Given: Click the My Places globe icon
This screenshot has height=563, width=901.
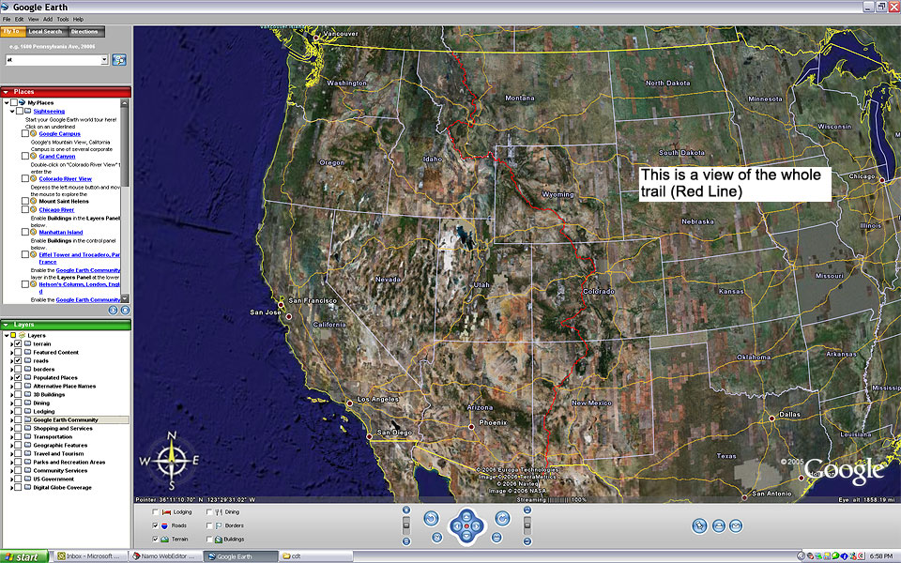Looking at the screenshot, I should coord(22,102).
